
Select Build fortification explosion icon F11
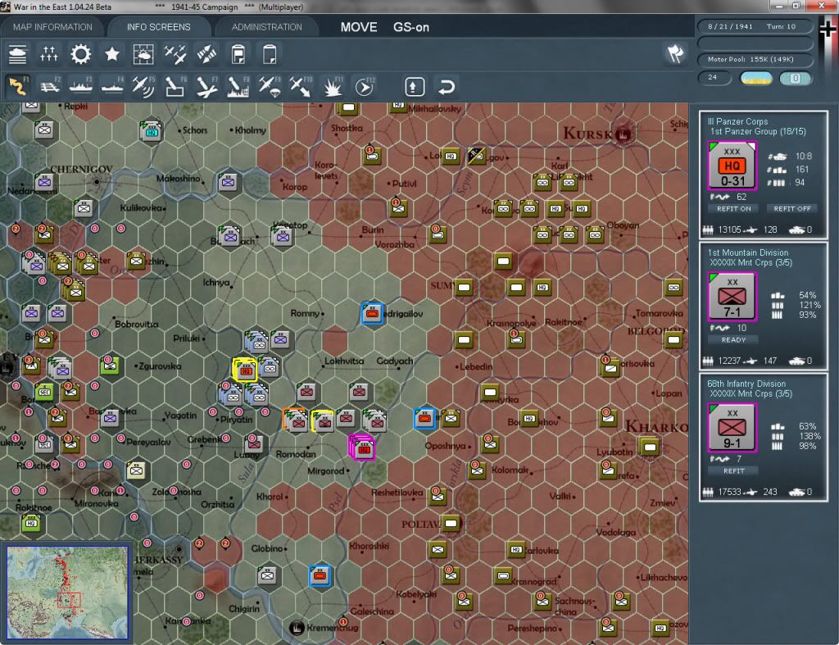click(333, 86)
